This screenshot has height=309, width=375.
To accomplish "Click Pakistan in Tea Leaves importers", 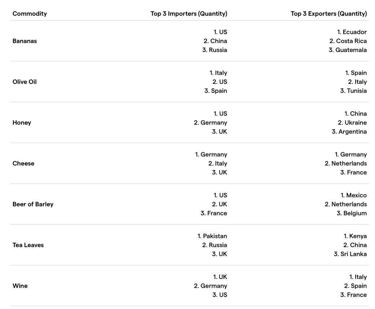I will click(215, 236).
